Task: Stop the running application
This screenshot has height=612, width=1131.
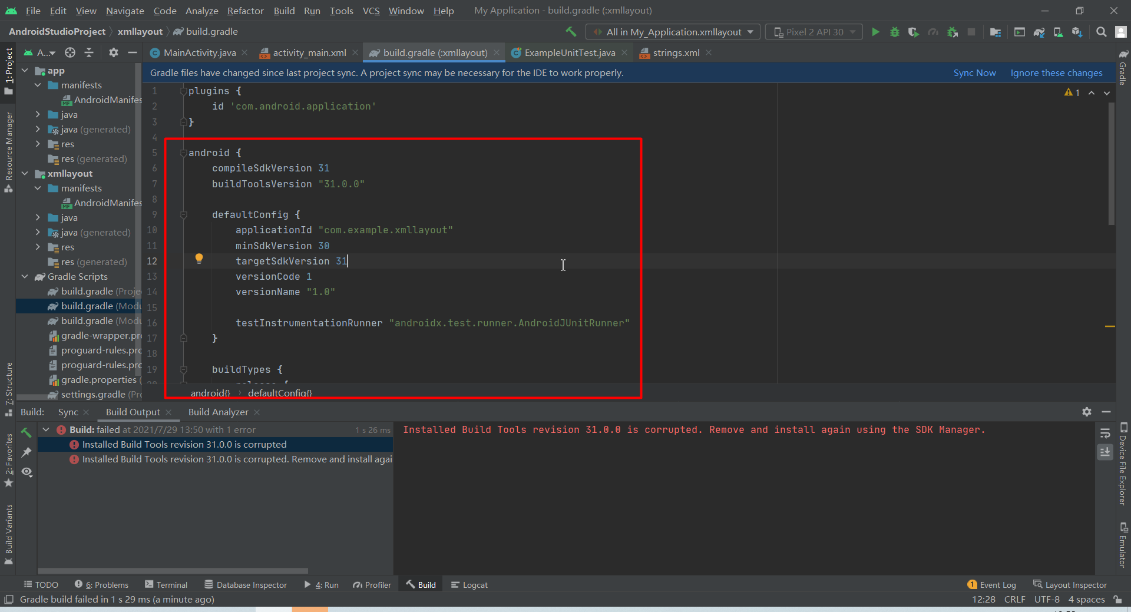Action: coord(973,32)
